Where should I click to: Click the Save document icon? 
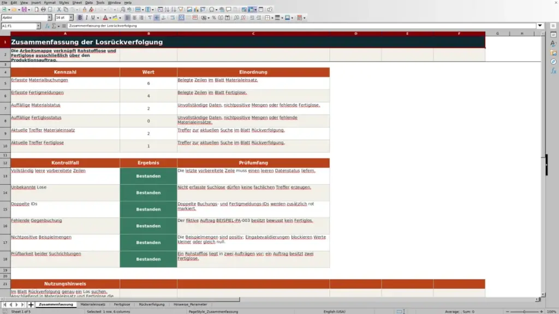[x=24, y=10]
